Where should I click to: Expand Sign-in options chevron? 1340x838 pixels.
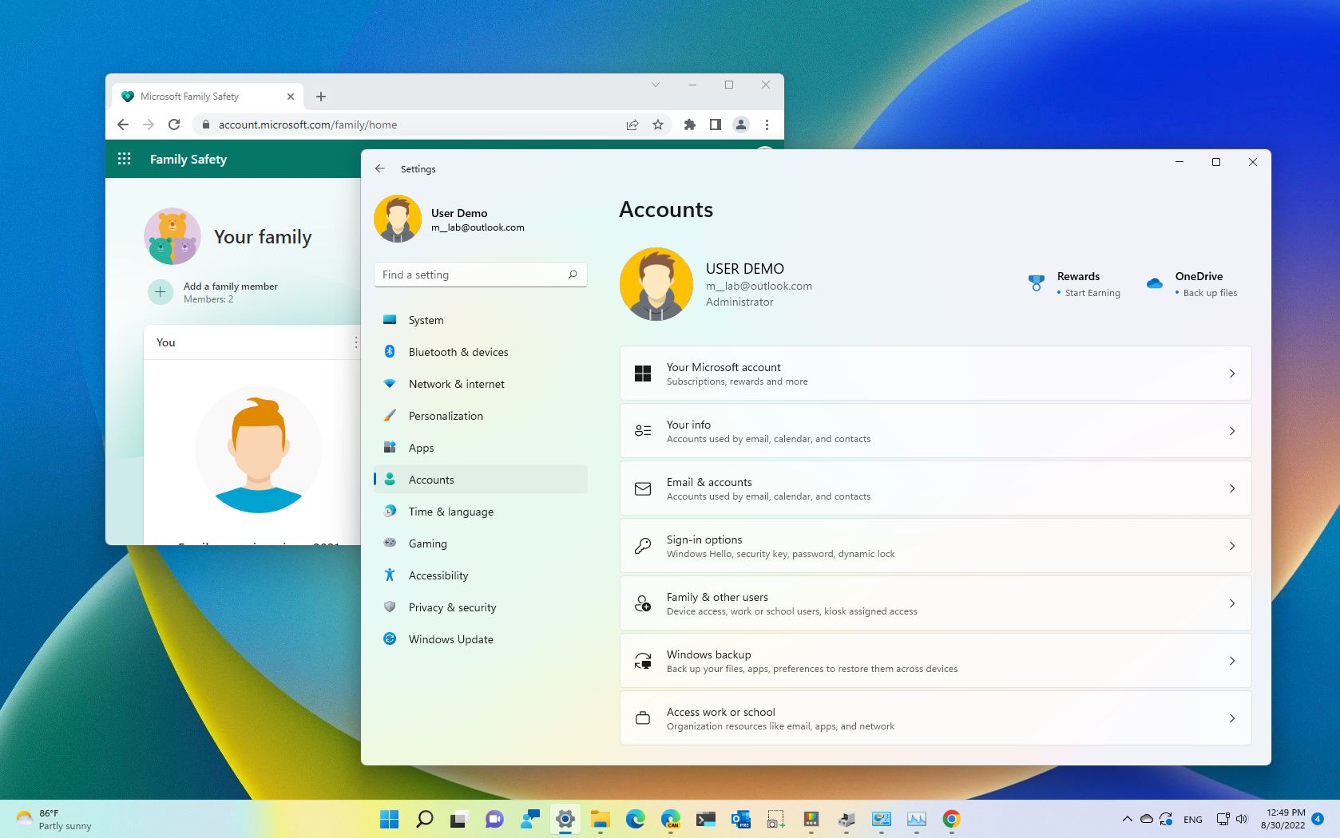click(x=1231, y=546)
